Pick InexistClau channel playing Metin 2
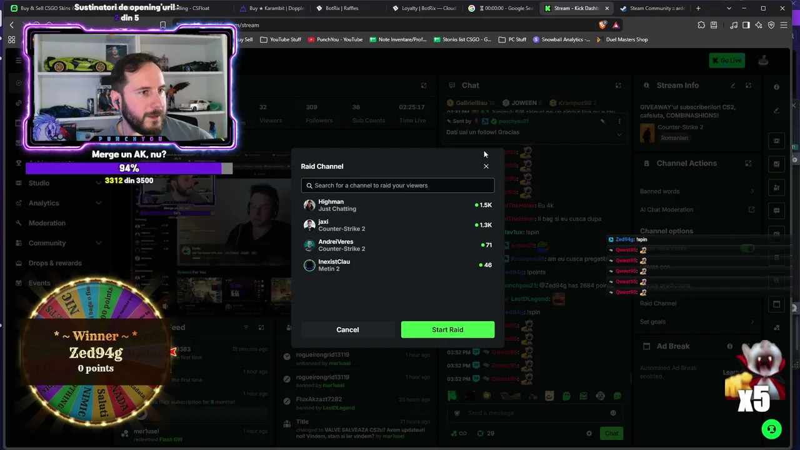The image size is (800, 450). tap(397, 265)
